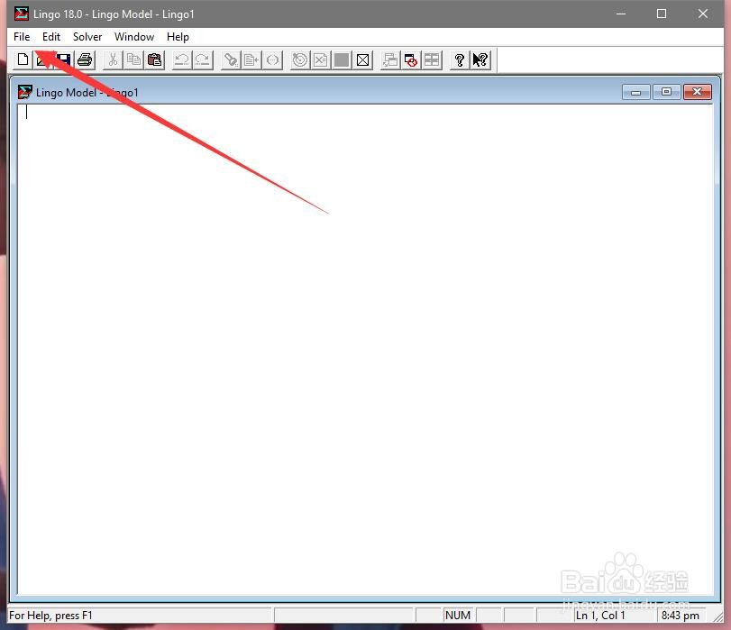Click the Tile windows icon

click(432, 59)
